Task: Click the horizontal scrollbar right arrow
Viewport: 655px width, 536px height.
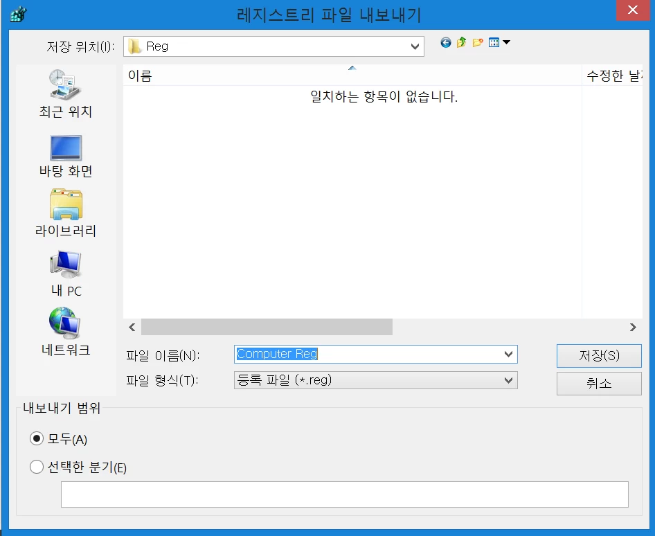Action: tap(632, 327)
